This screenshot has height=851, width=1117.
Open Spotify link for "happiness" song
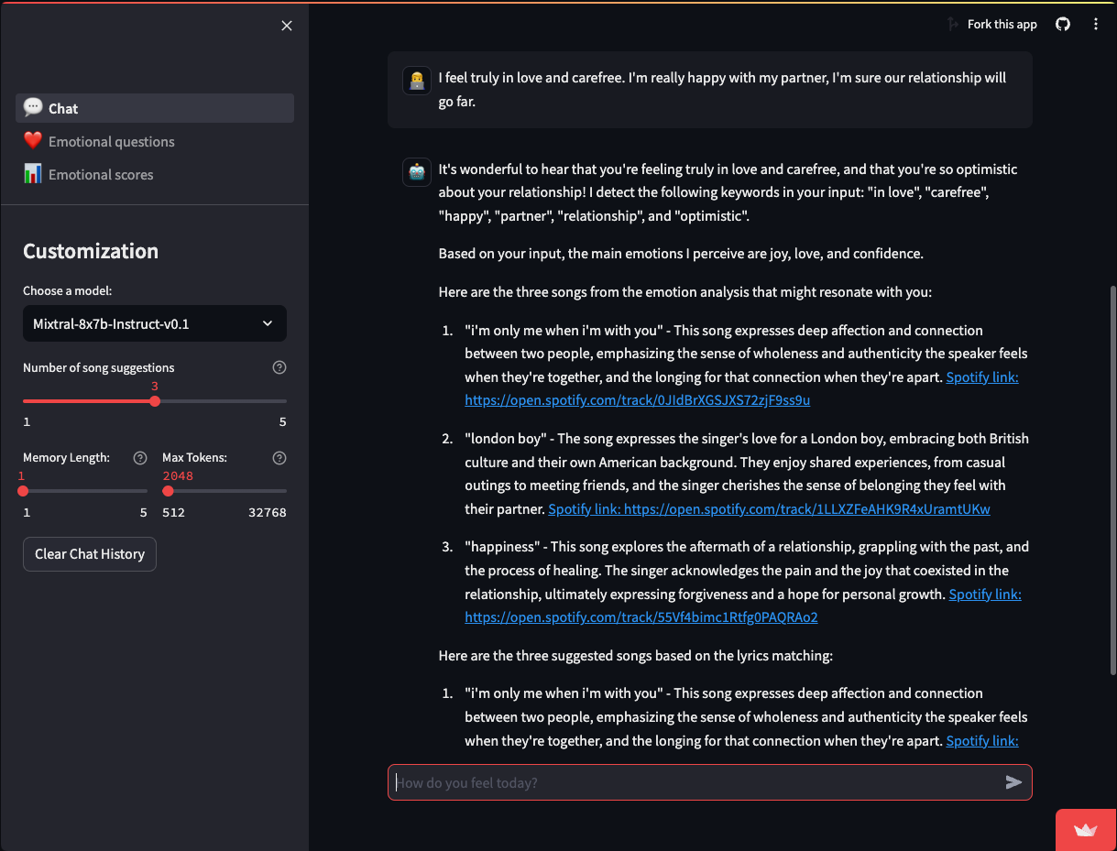tap(641, 617)
